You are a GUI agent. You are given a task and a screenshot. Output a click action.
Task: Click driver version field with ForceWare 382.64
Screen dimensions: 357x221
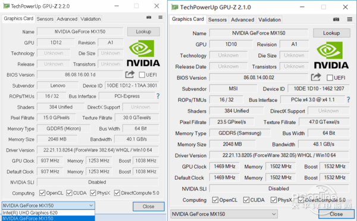click(x=98, y=150)
